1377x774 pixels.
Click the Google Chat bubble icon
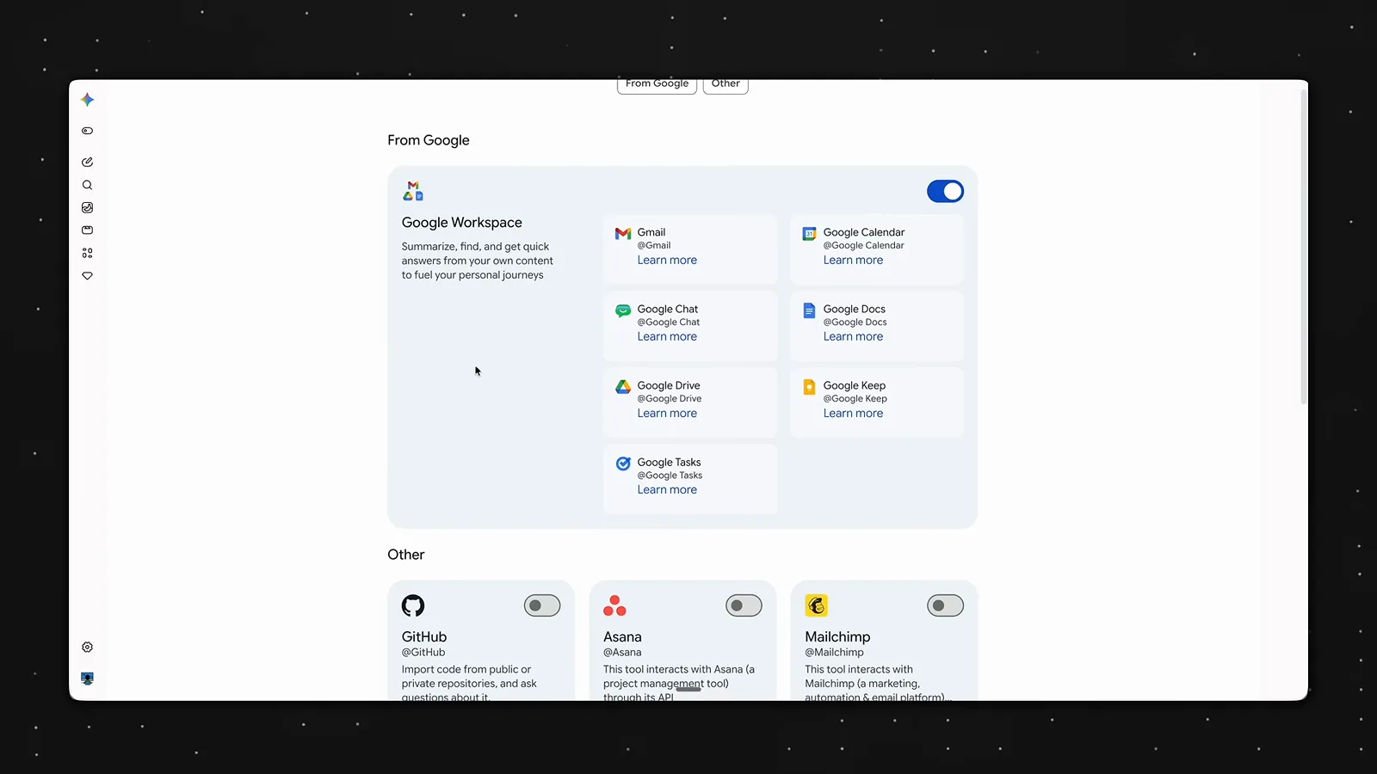coord(623,310)
